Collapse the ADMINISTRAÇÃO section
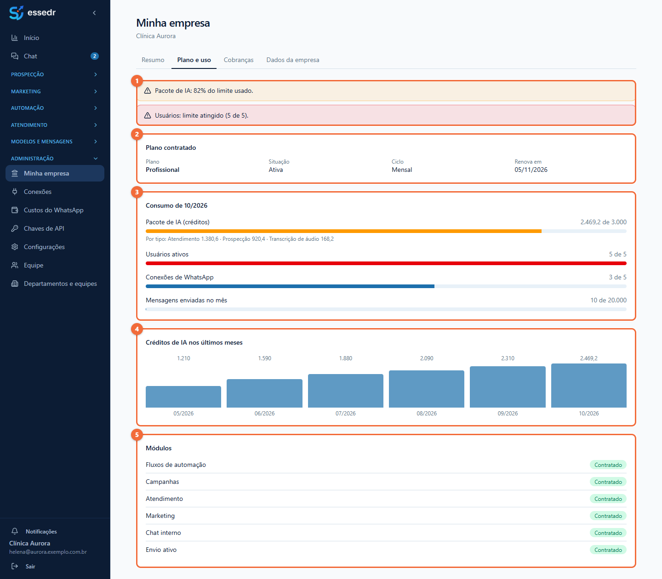This screenshot has width=662, height=579. click(55, 159)
